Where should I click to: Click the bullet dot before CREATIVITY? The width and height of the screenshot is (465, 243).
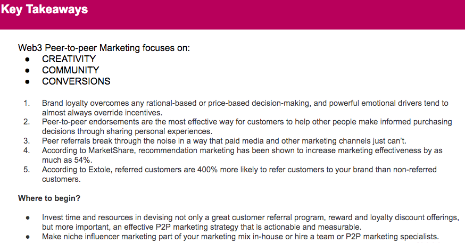click(27, 60)
